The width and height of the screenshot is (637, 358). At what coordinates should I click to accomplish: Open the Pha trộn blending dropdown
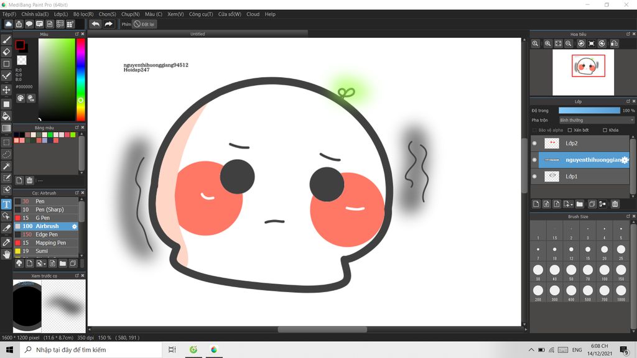(597, 120)
